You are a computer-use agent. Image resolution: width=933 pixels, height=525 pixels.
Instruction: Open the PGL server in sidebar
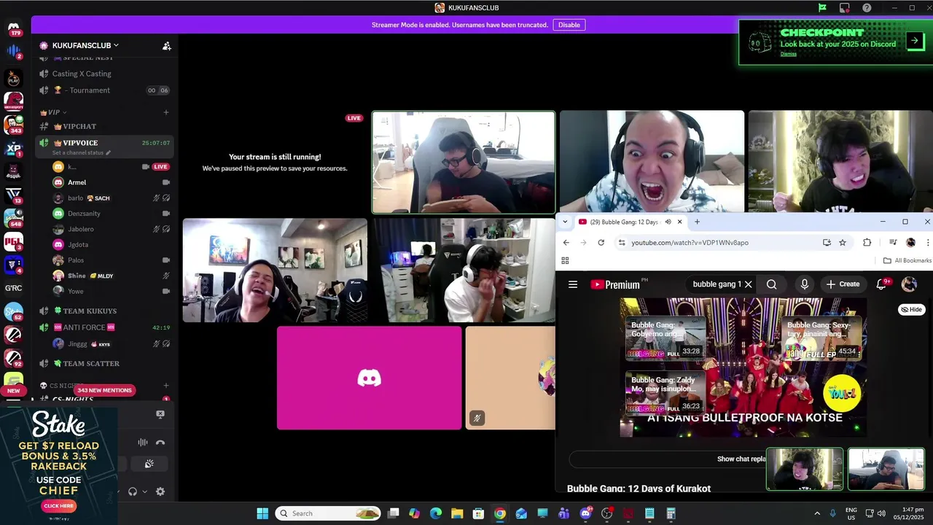pyautogui.click(x=14, y=241)
